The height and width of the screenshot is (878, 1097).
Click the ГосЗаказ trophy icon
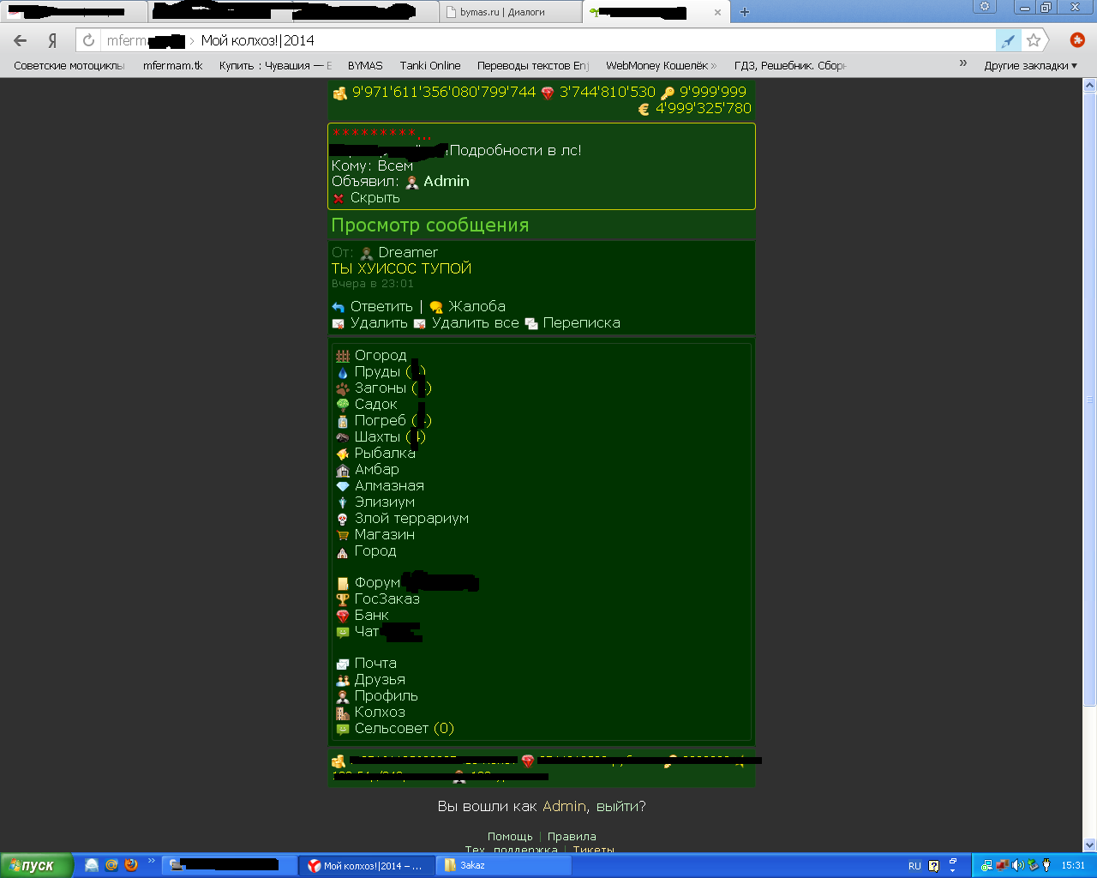343,599
